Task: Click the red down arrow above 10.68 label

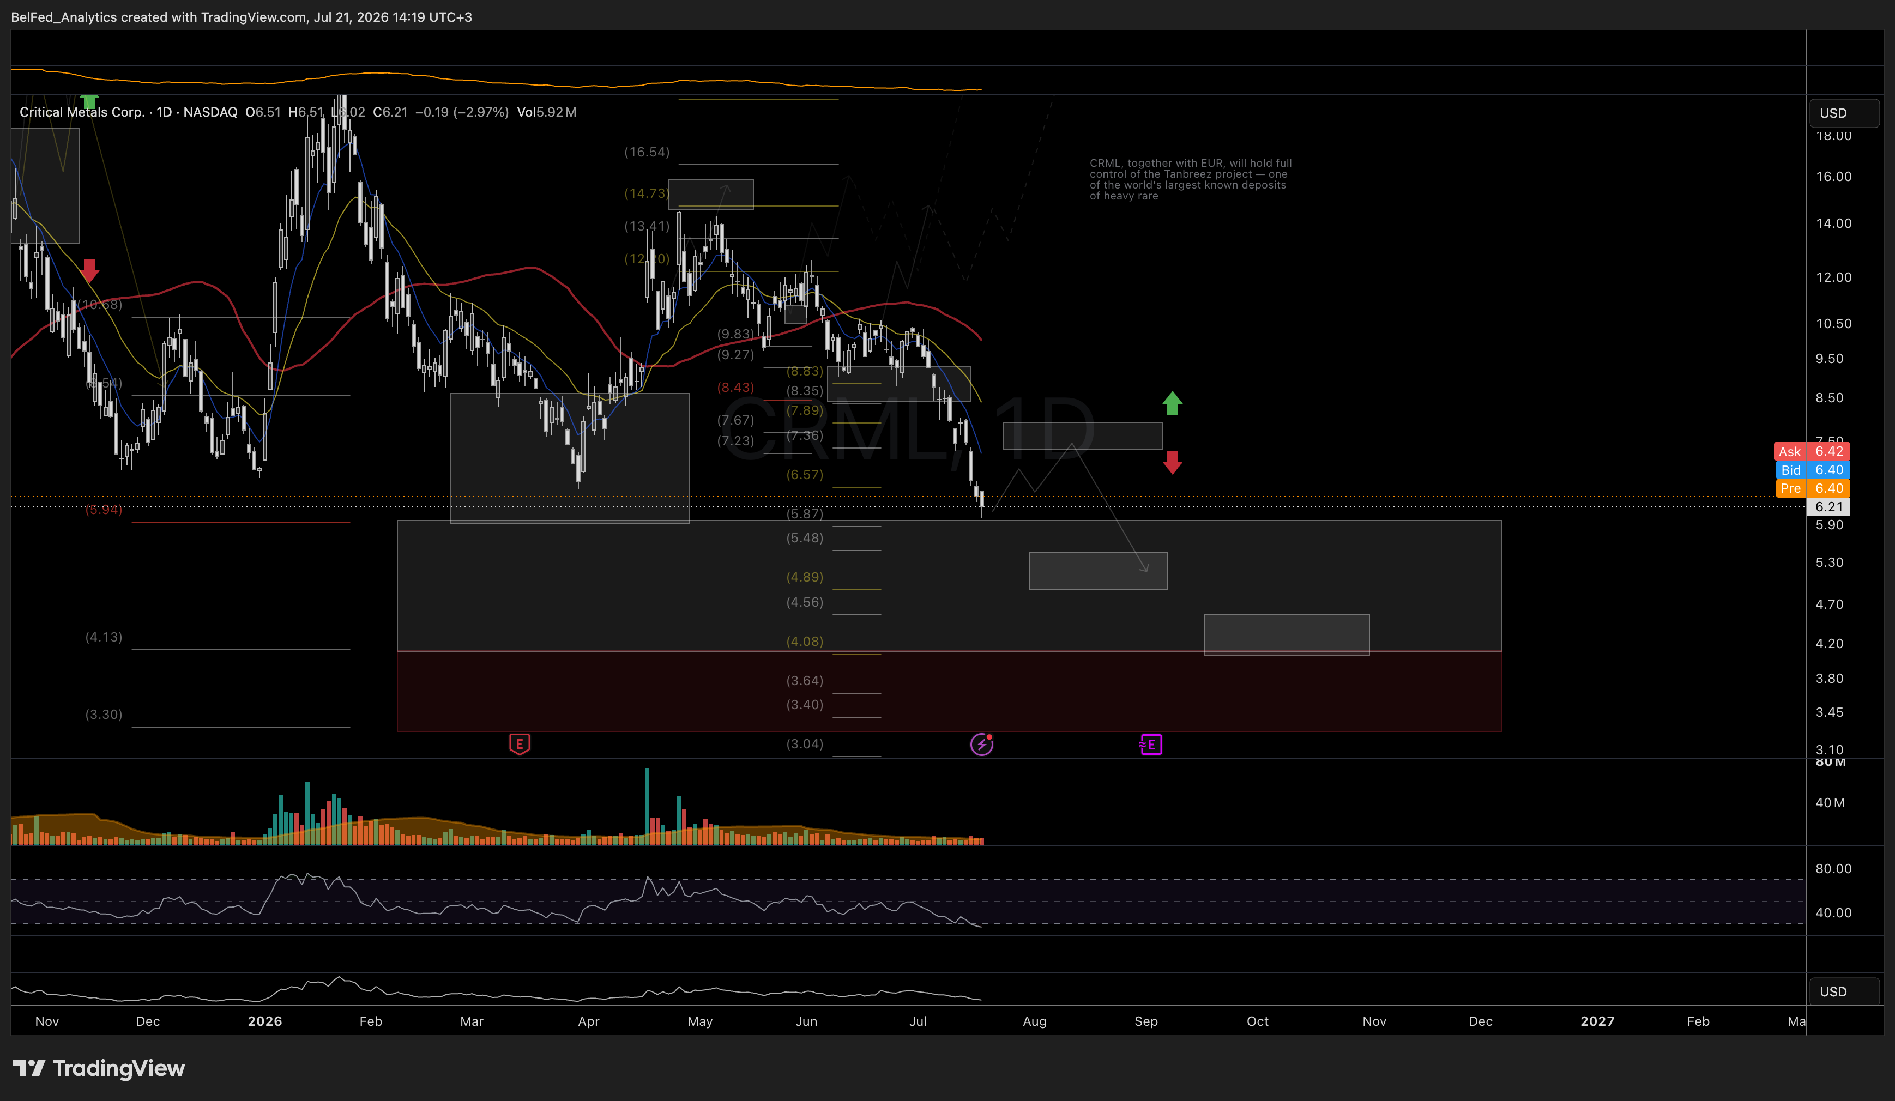Action: (89, 271)
